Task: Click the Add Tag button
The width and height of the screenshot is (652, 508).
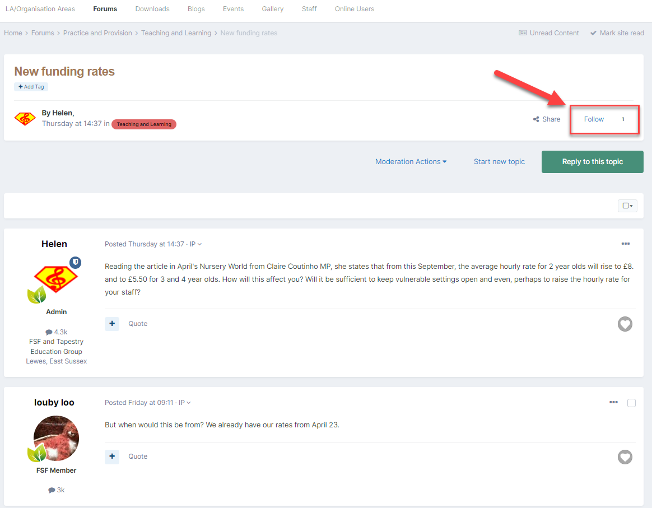Action: click(x=31, y=86)
